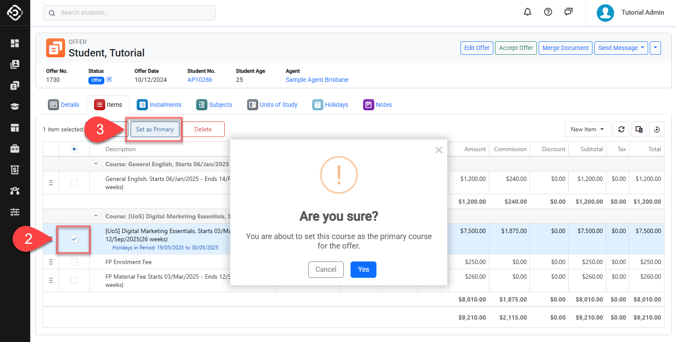Open the dashboard icon in sidebar
The width and height of the screenshot is (677, 342).
pyautogui.click(x=15, y=43)
